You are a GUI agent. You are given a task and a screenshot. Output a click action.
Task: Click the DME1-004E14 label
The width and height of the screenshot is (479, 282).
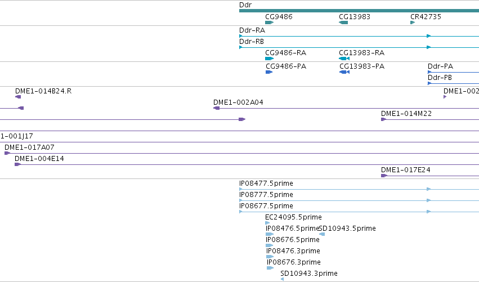click(x=39, y=159)
